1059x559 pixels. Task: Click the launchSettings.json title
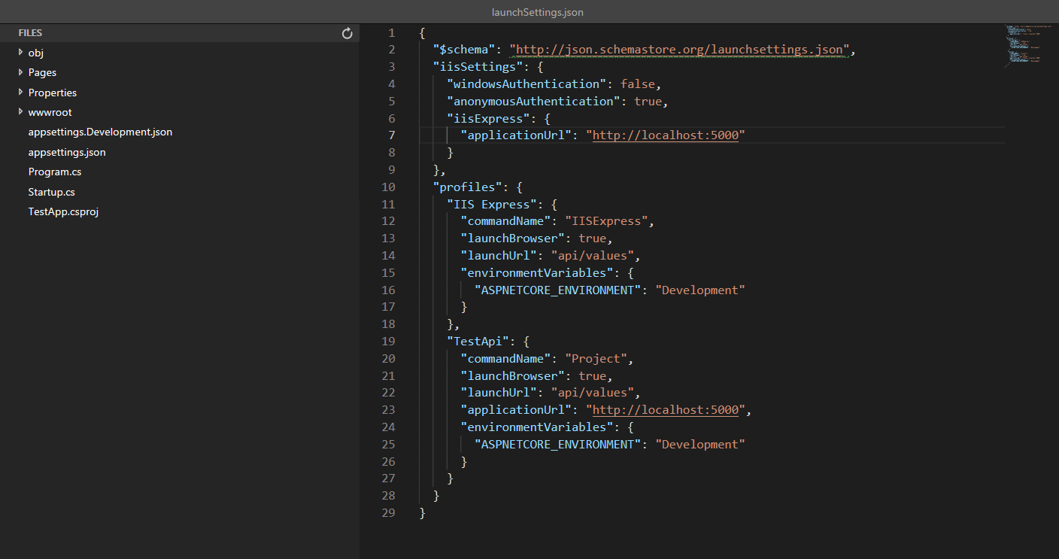(537, 12)
